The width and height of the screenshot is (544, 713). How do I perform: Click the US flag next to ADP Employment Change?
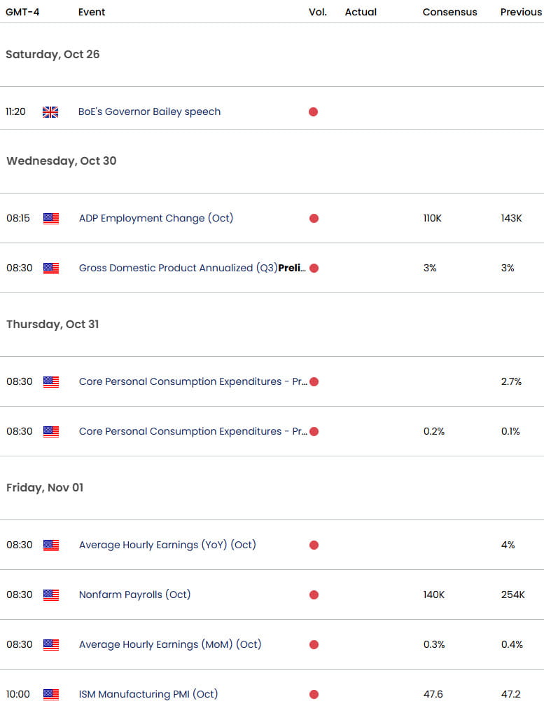coord(50,218)
